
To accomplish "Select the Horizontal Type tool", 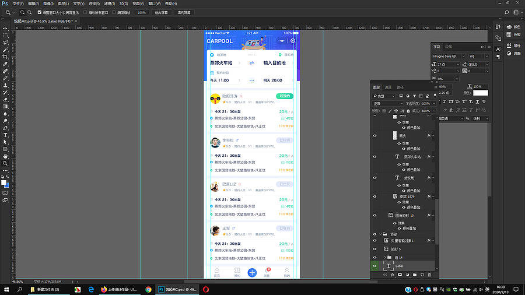I will pos(5,135).
